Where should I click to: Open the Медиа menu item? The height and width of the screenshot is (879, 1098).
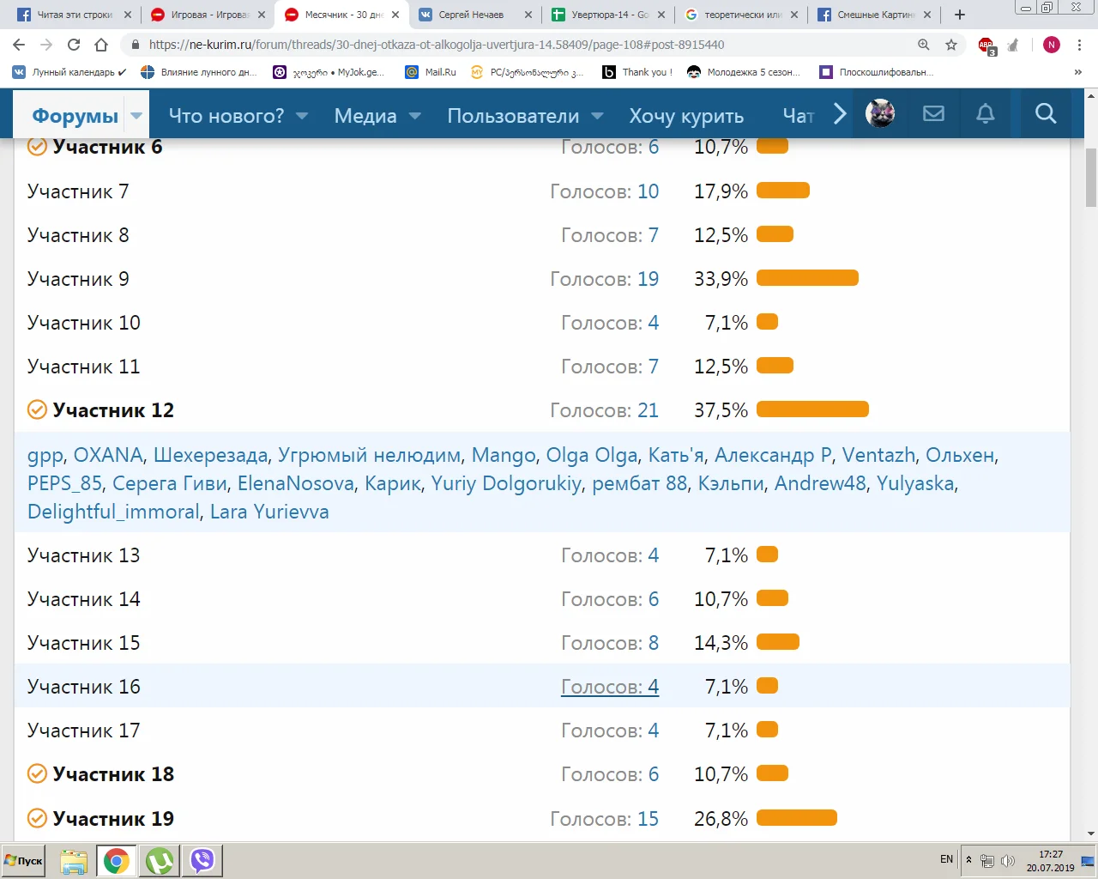[x=365, y=115]
